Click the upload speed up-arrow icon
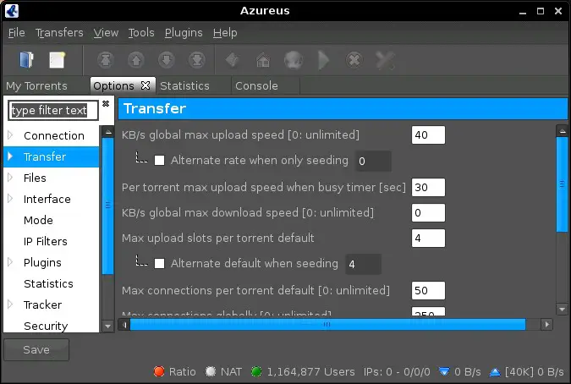 coord(495,371)
